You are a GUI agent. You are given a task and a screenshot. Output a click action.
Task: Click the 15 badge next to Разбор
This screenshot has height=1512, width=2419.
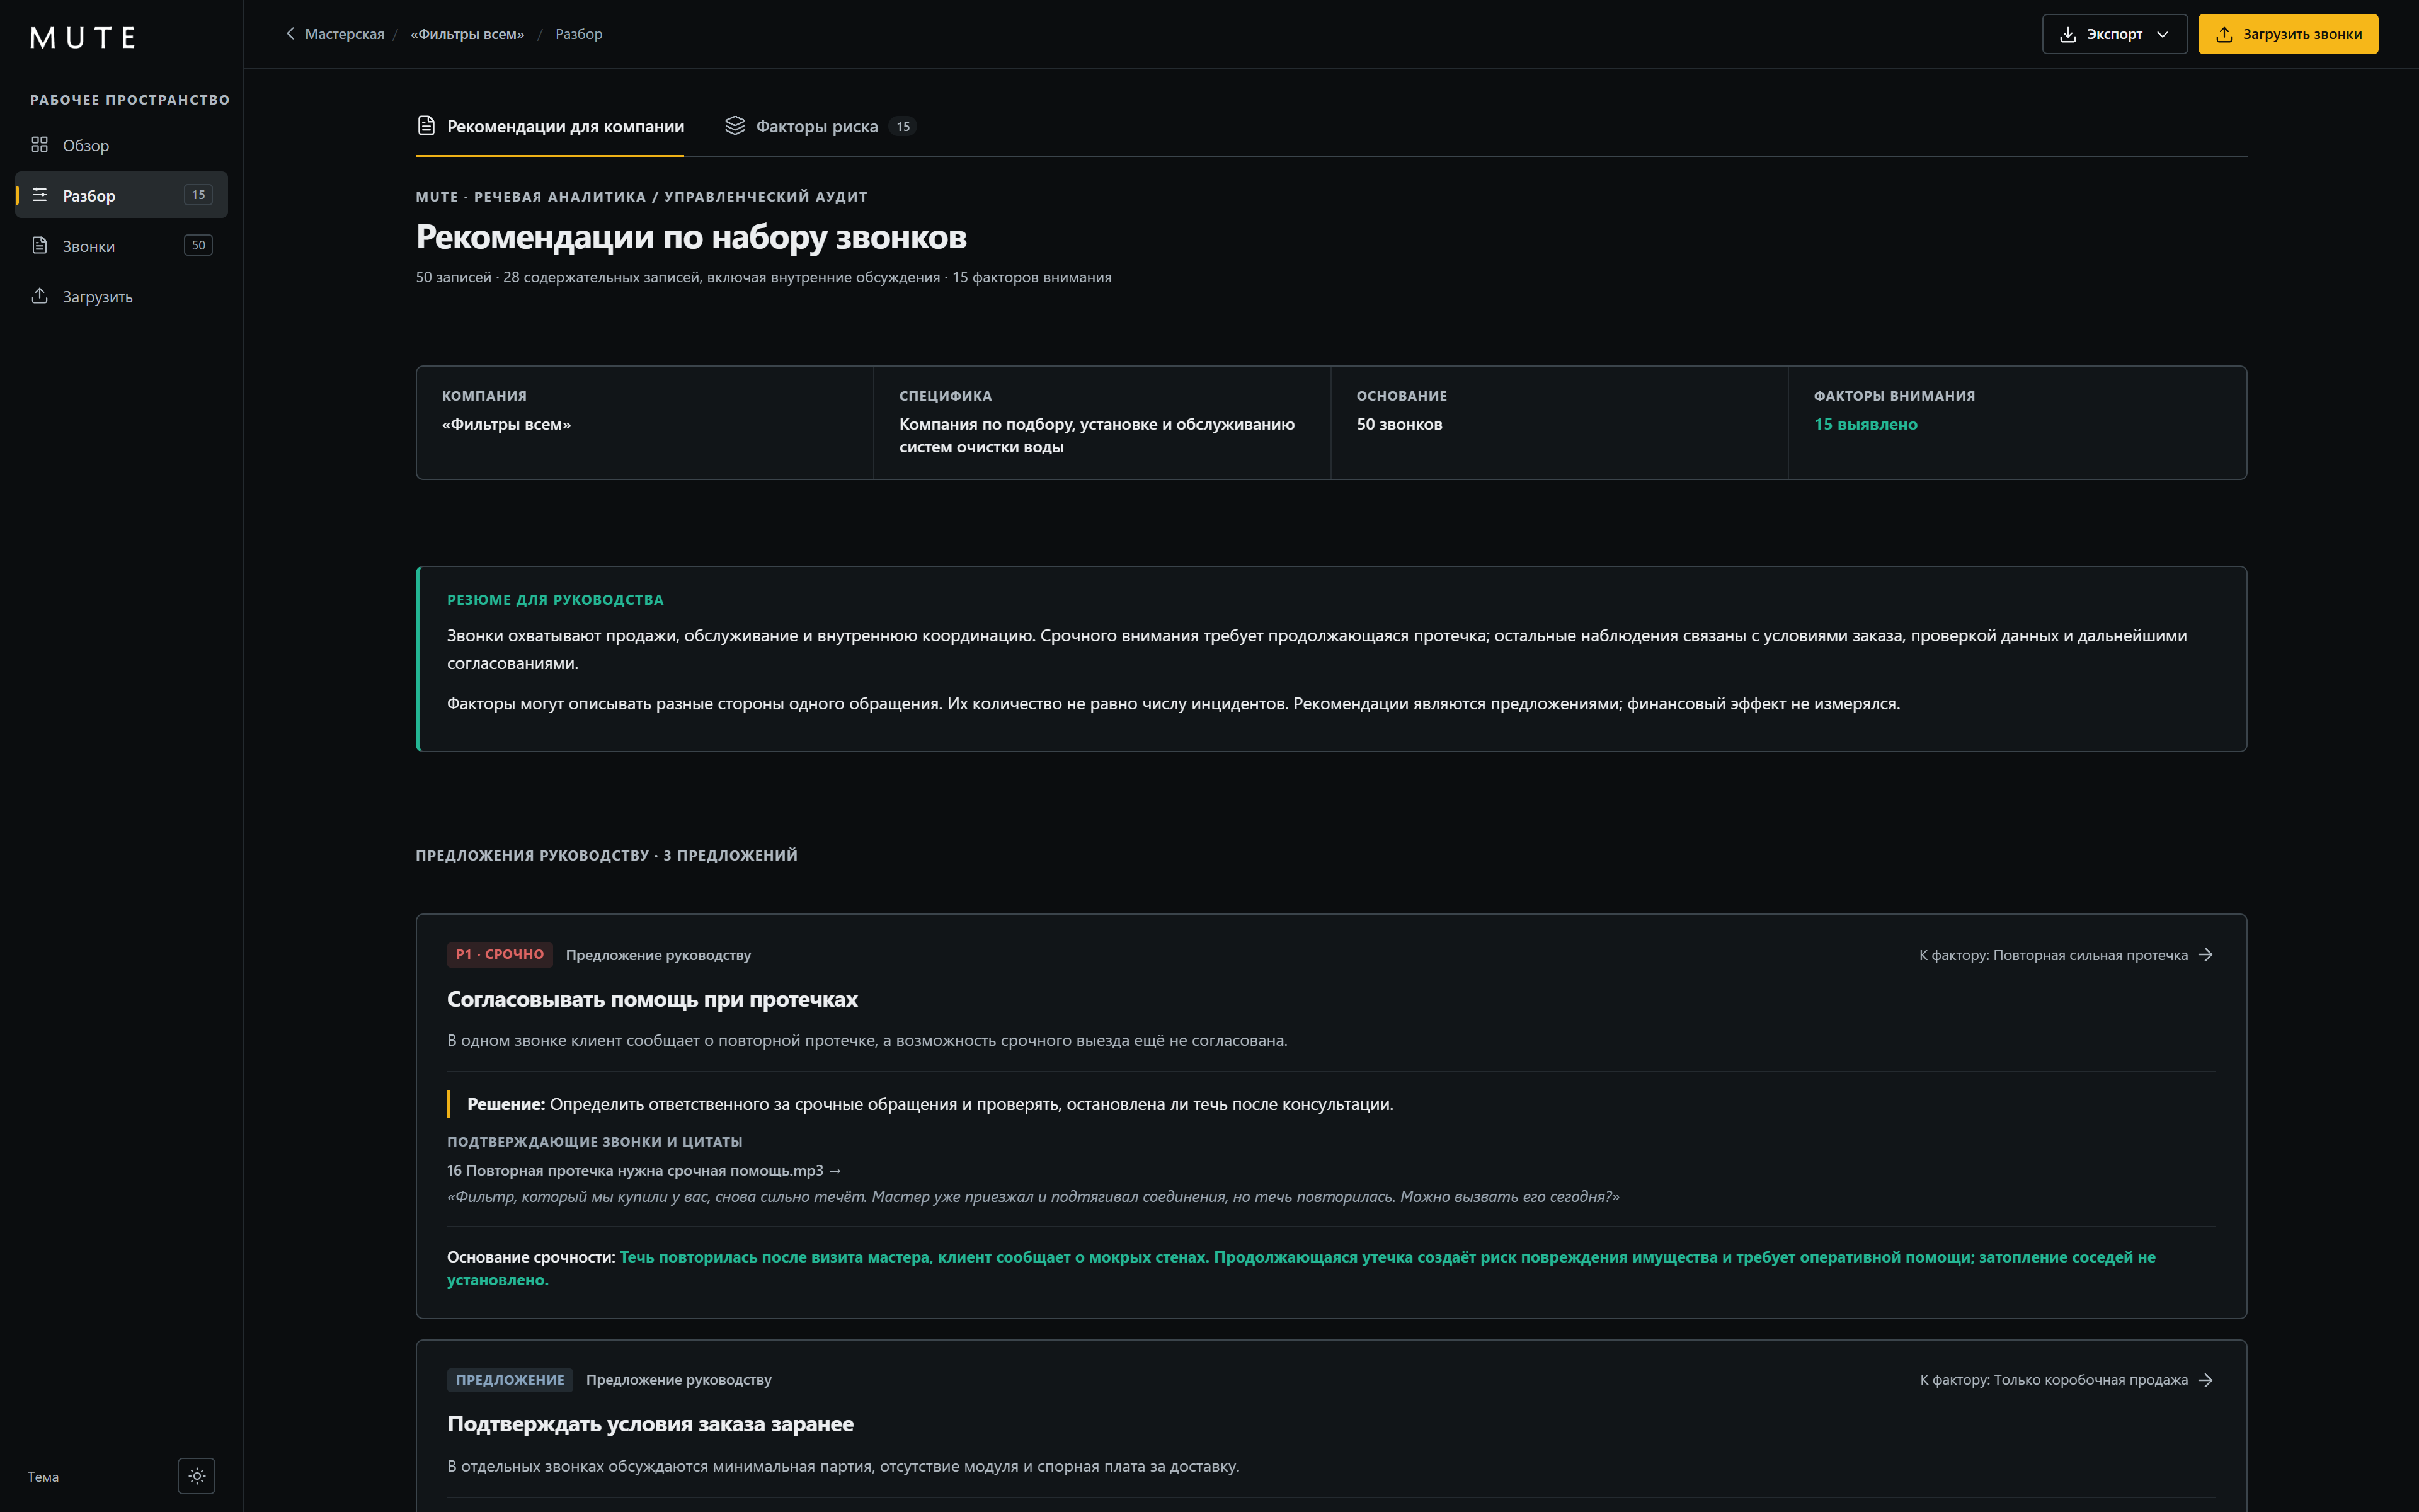(198, 195)
